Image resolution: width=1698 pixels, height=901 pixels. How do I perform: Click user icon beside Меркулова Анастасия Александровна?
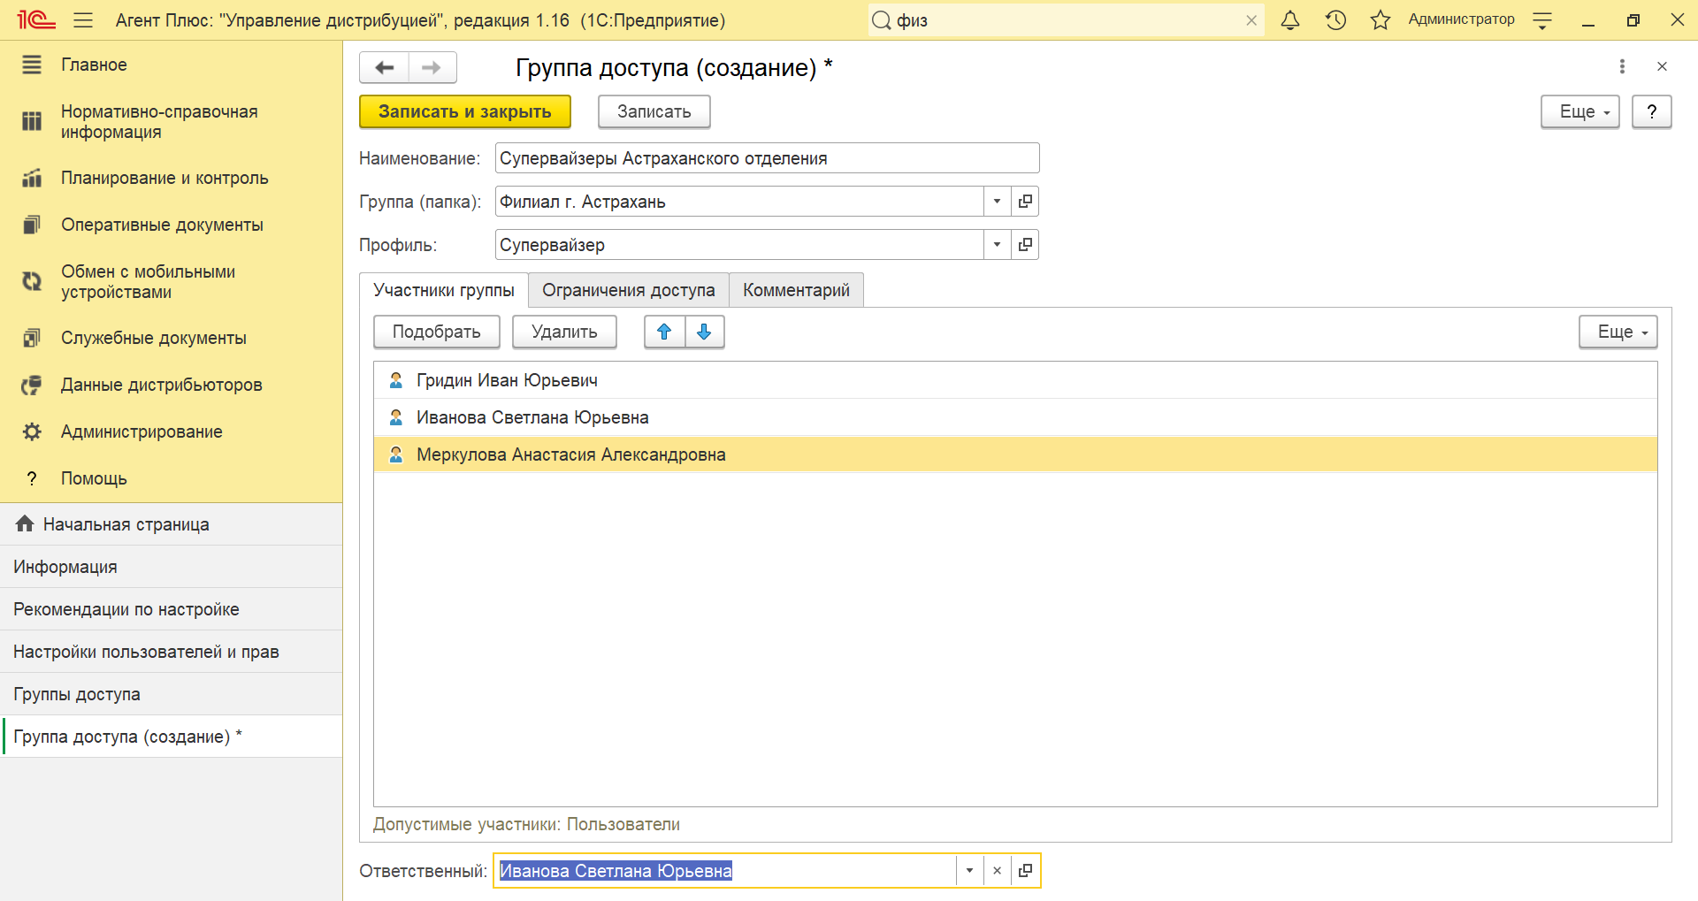(x=396, y=454)
